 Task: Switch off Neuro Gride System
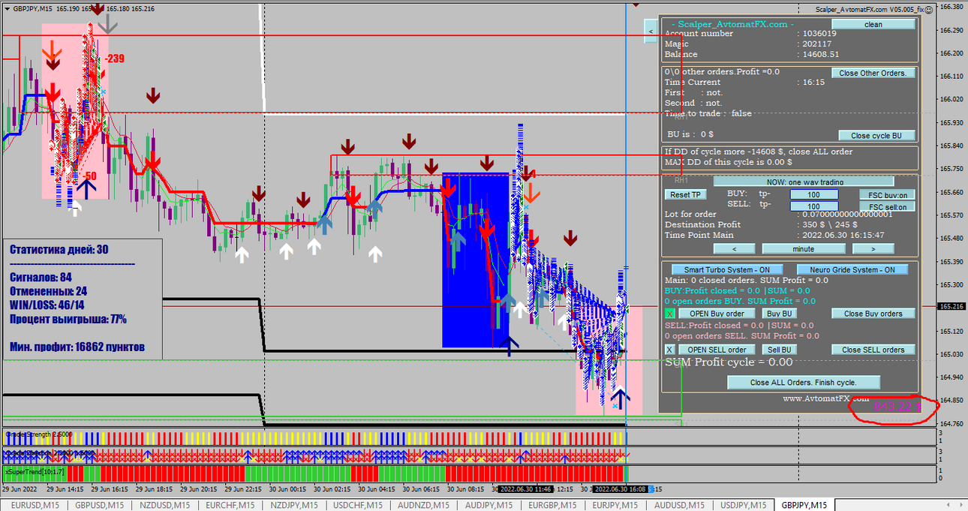point(851,269)
